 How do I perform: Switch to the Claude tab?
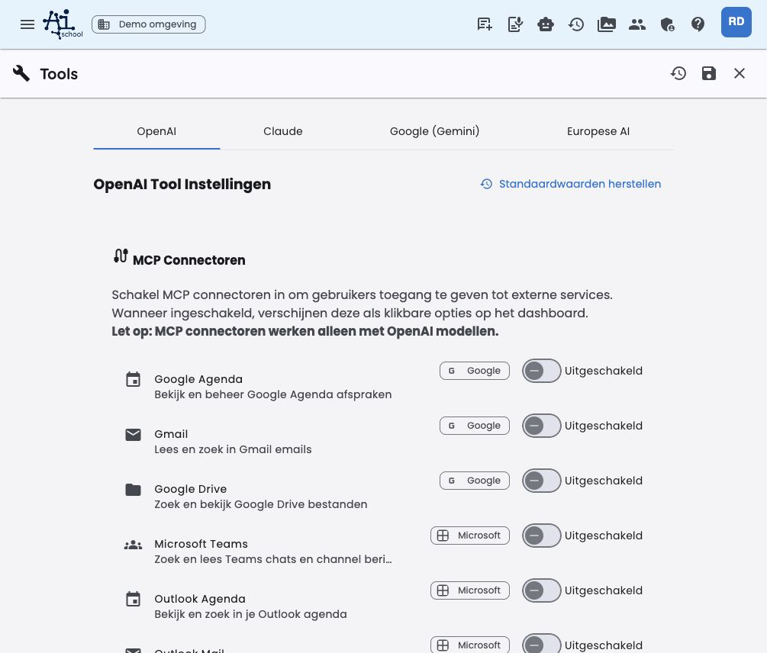[282, 131]
